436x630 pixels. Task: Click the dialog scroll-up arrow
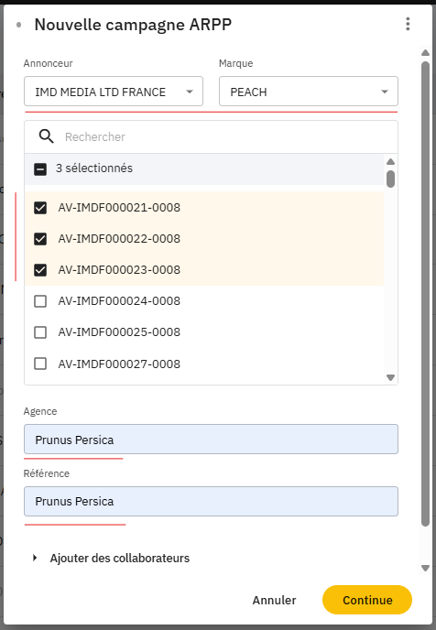(x=425, y=52)
